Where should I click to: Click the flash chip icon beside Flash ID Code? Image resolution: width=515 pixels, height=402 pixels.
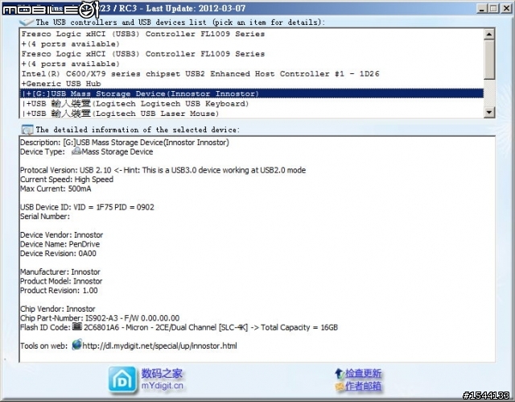[x=77, y=327]
